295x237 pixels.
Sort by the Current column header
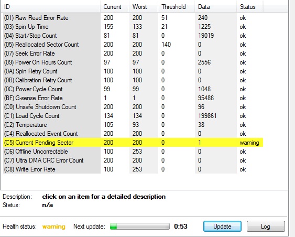[x=115, y=7]
